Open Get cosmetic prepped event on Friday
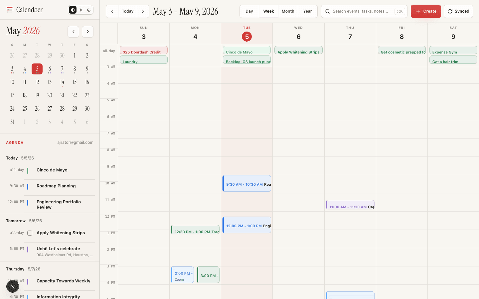Screen dimensions: 479x299 tap(402, 50)
